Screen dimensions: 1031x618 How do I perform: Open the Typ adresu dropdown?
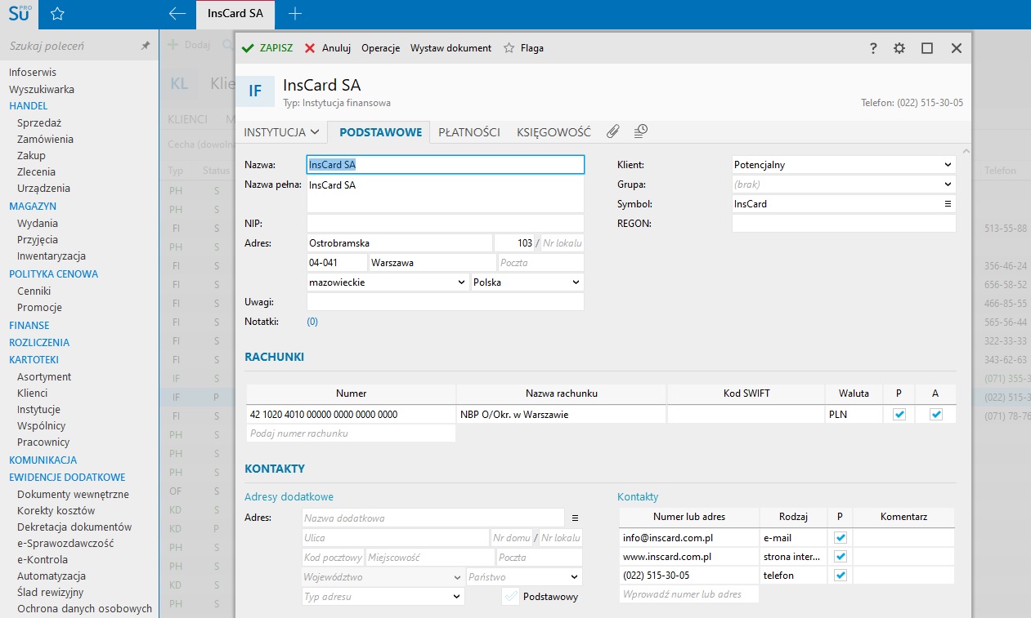[383, 597]
